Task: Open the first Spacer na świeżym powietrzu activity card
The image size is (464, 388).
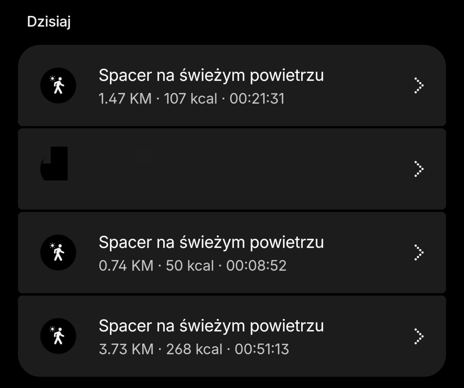Action: (232, 85)
